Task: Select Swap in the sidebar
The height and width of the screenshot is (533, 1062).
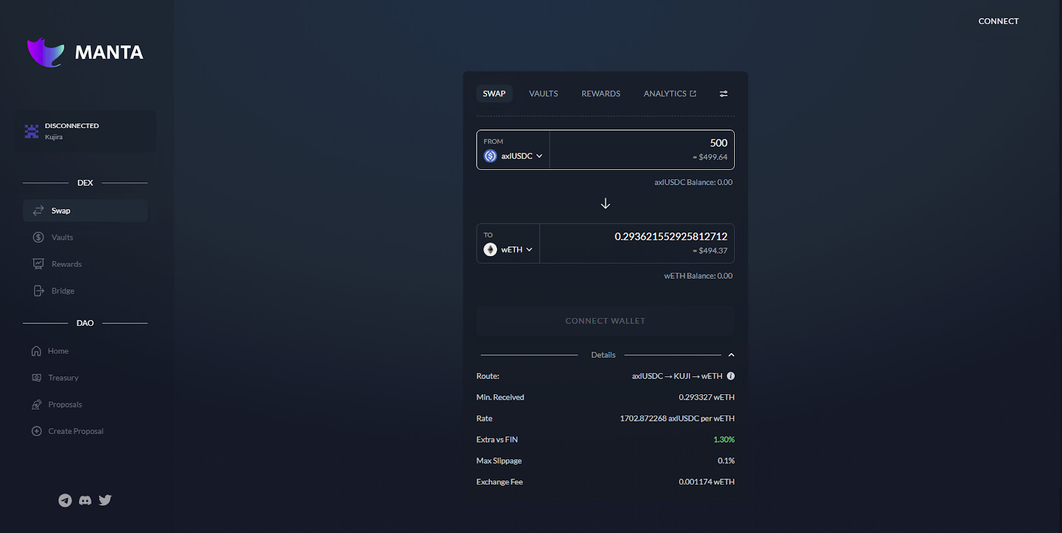Action: (85, 210)
